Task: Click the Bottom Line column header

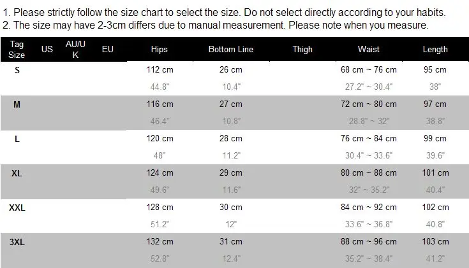Action: [x=231, y=50]
